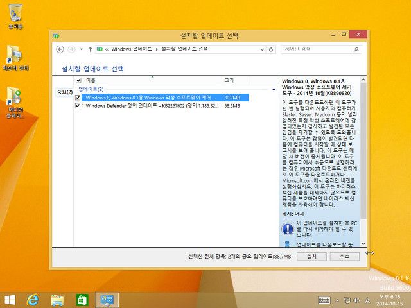
Task: Open the media player desktop shortcut
Action: tap(15, 103)
